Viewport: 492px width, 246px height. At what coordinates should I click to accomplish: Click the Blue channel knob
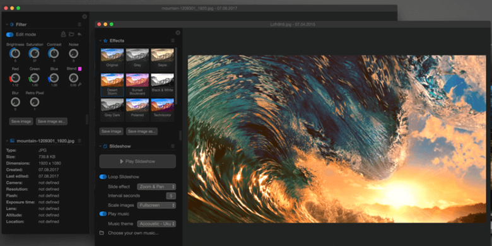pyautogui.click(x=54, y=78)
